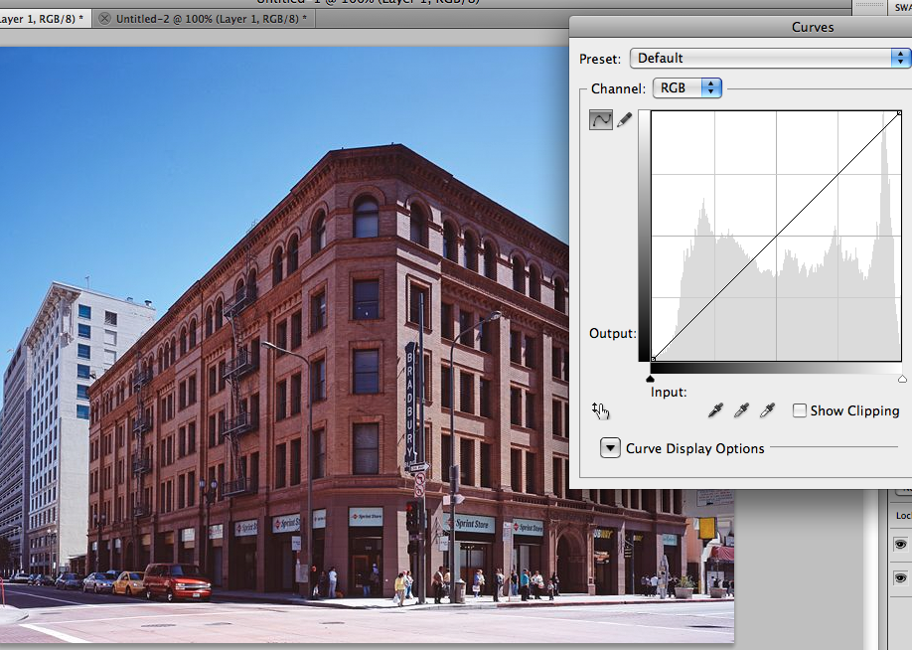Activate the on-image adjustment hand tool
The image size is (912, 650).
click(600, 410)
